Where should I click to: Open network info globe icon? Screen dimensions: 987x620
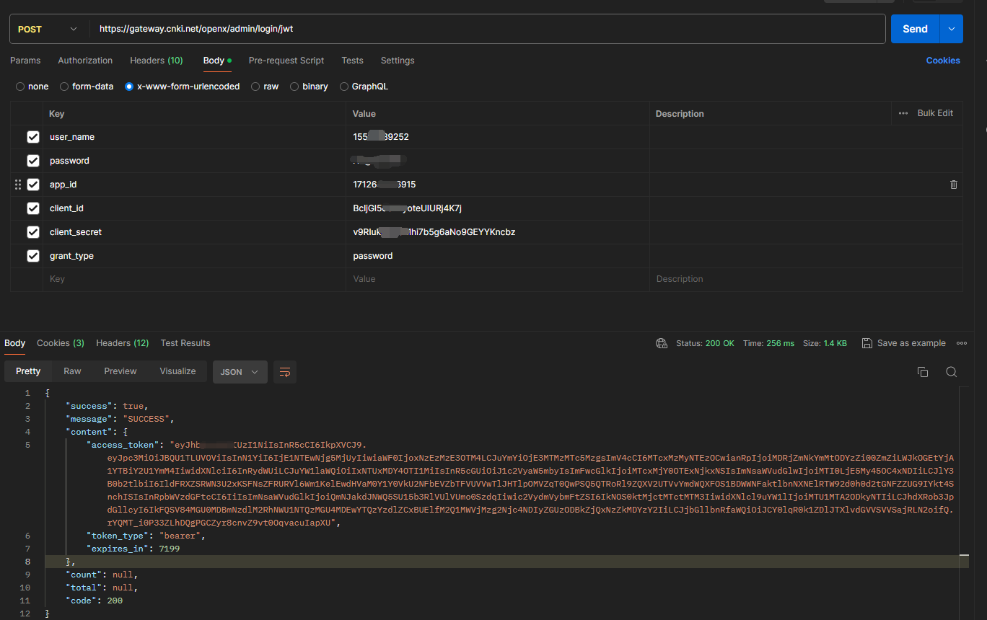click(661, 343)
